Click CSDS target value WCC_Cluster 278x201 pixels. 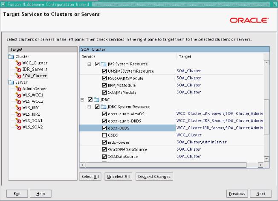pyautogui.click(x=189, y=135)
